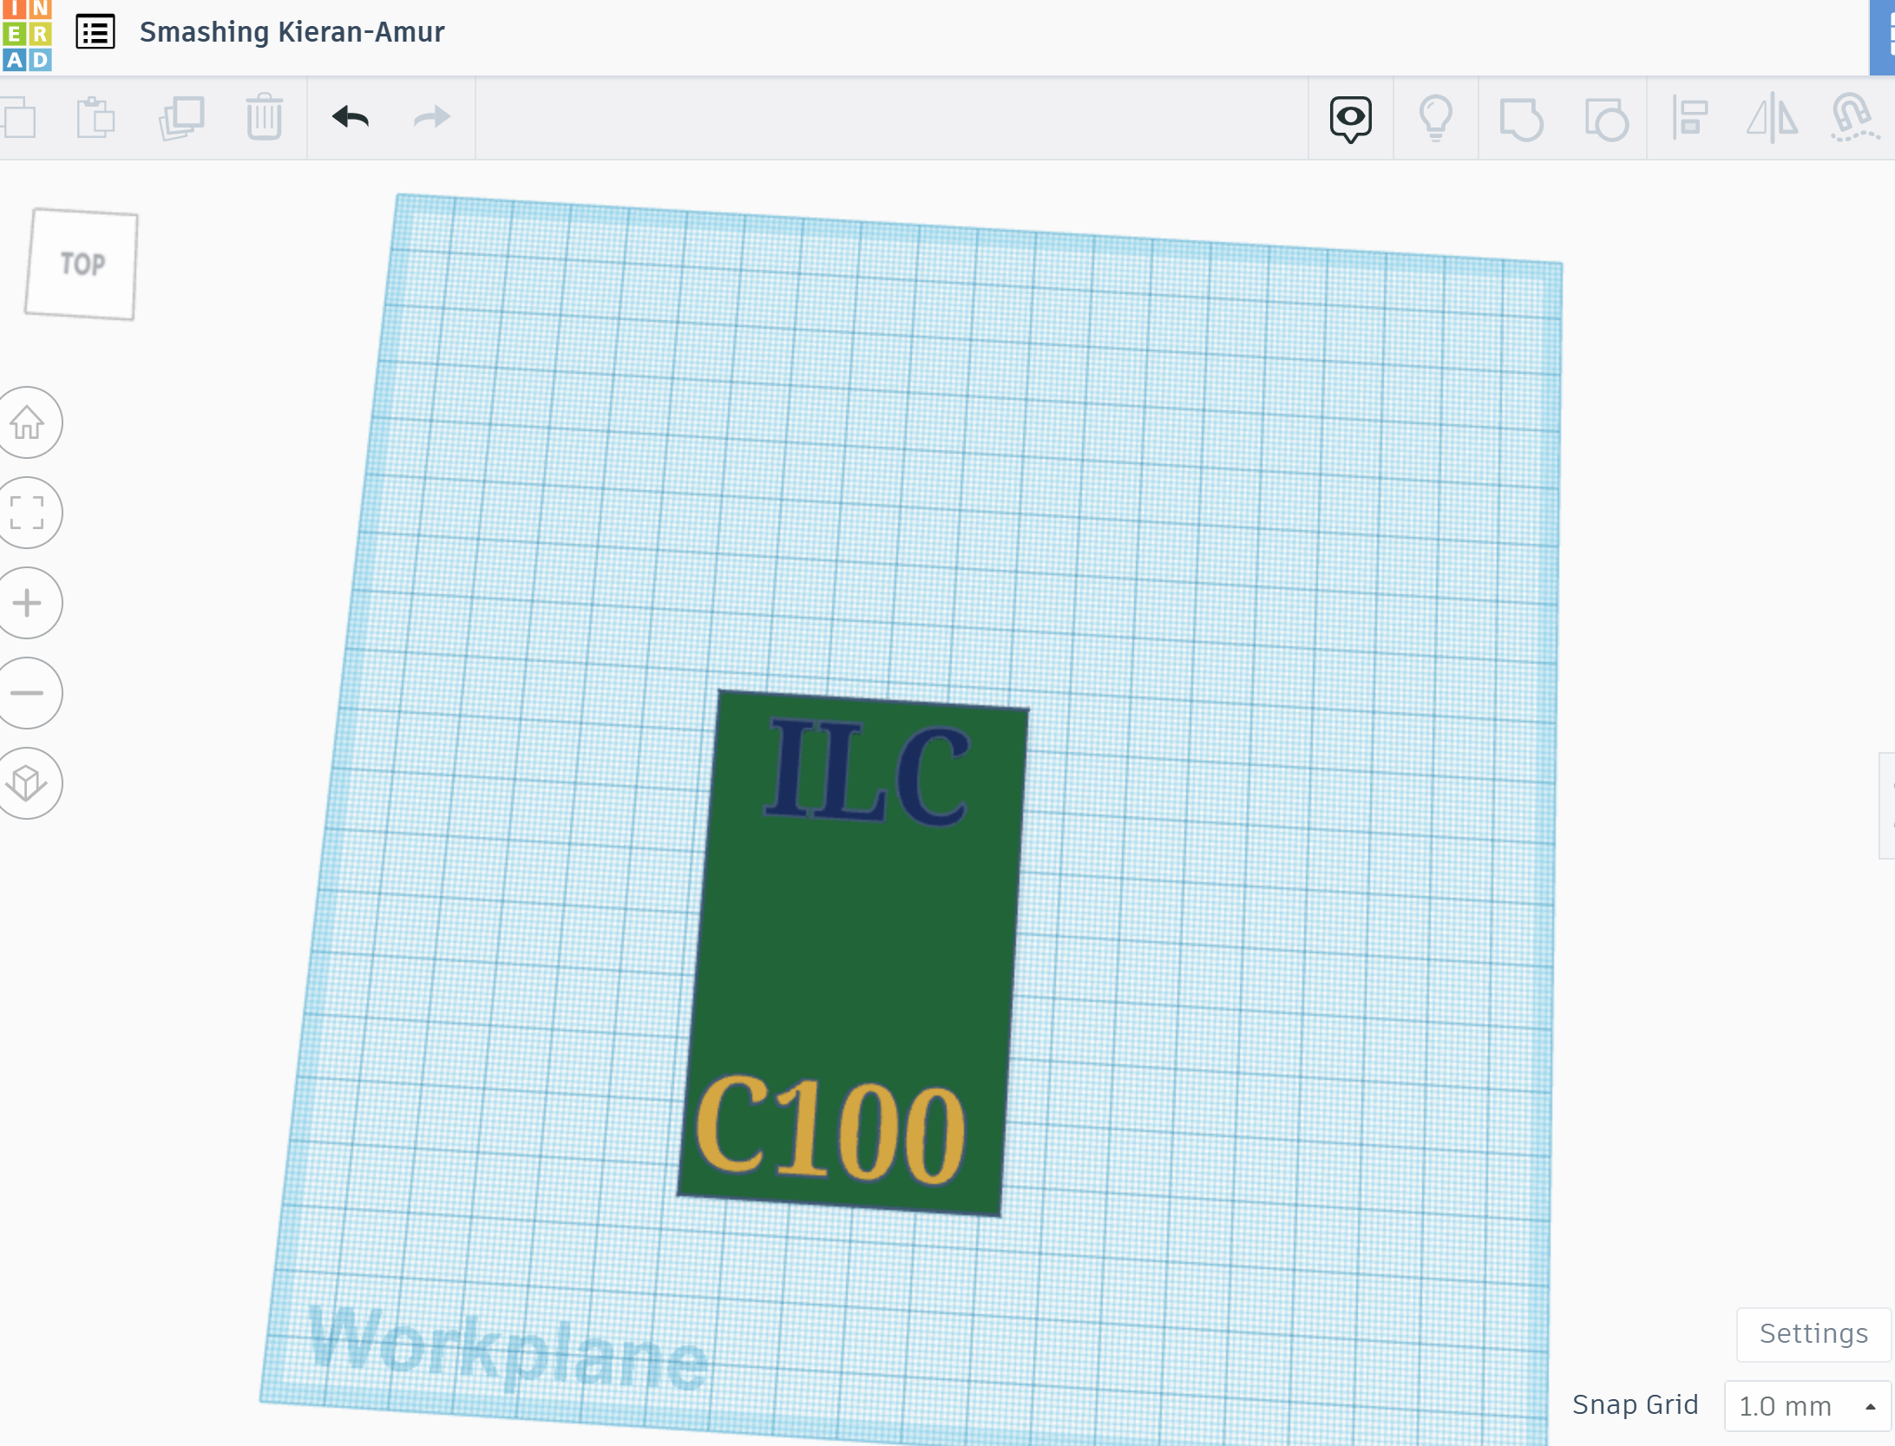Click the undo arrow
This screenshot has height=1446, width=1895.
coord(351,117)
